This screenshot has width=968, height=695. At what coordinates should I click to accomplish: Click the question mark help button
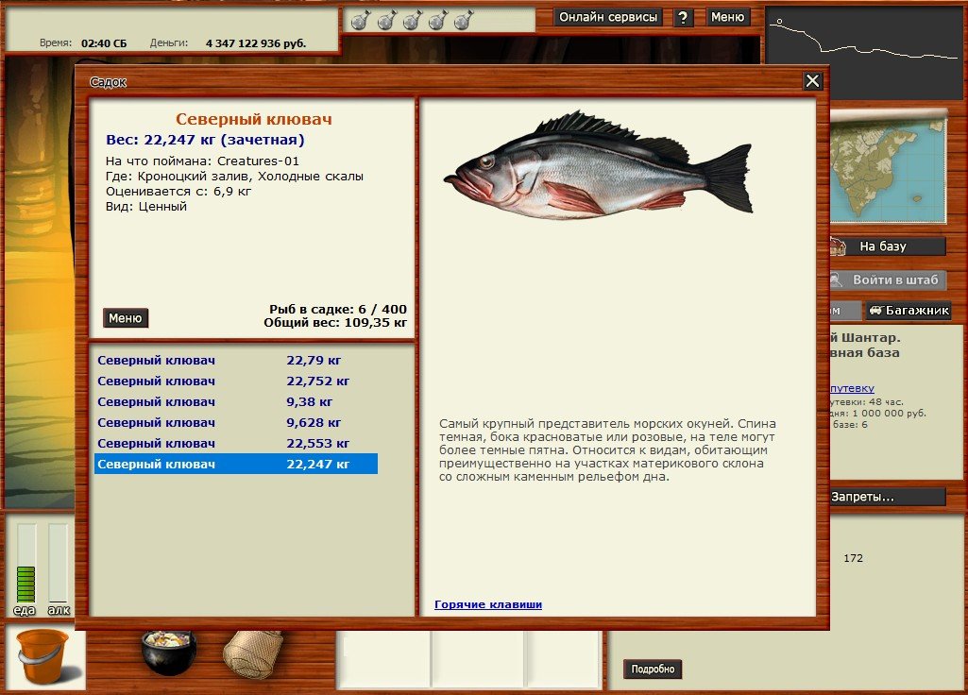click(x=685, y=17)
